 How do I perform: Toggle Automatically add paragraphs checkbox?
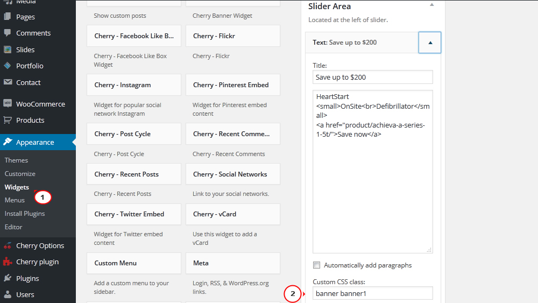(x=316, y=265)
